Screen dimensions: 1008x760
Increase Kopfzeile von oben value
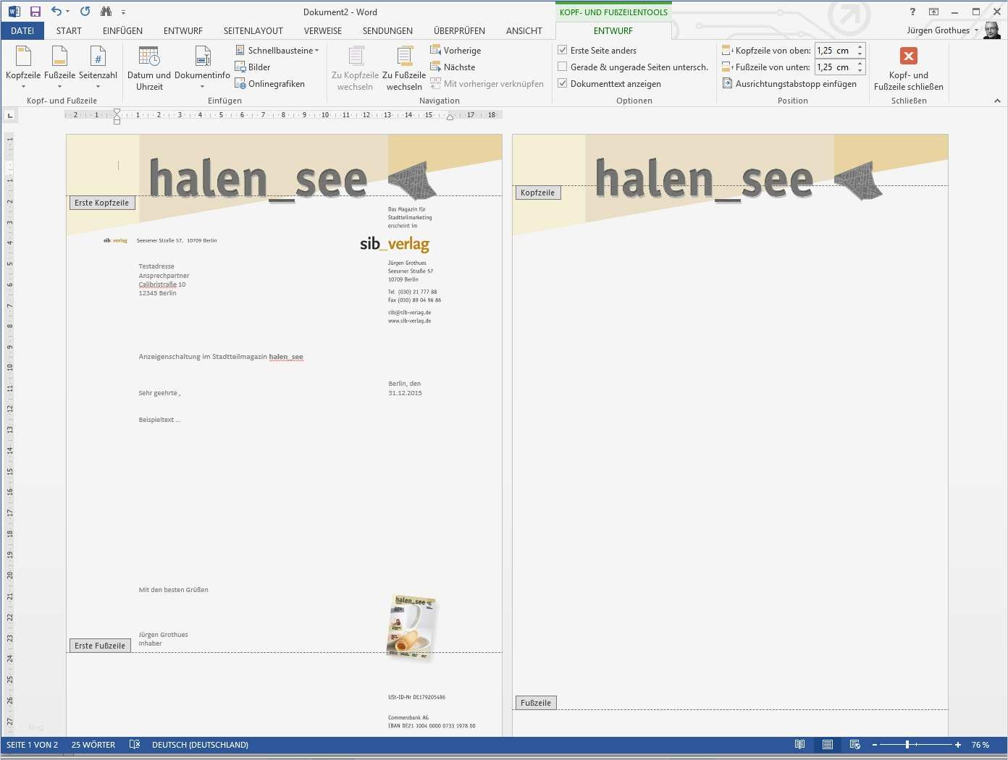[860, 47]
